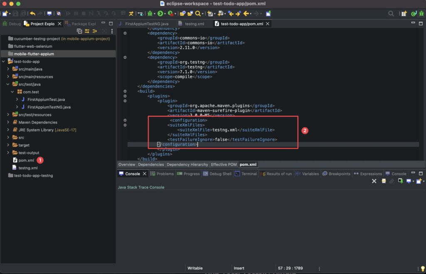Fold the org.testng dependency block
426x274 pixels.
pos(125,57)
